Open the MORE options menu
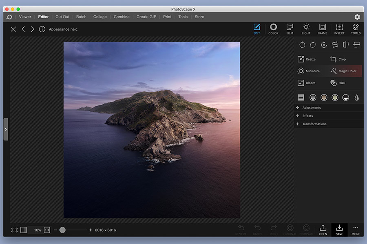 (x=356, y=230)
